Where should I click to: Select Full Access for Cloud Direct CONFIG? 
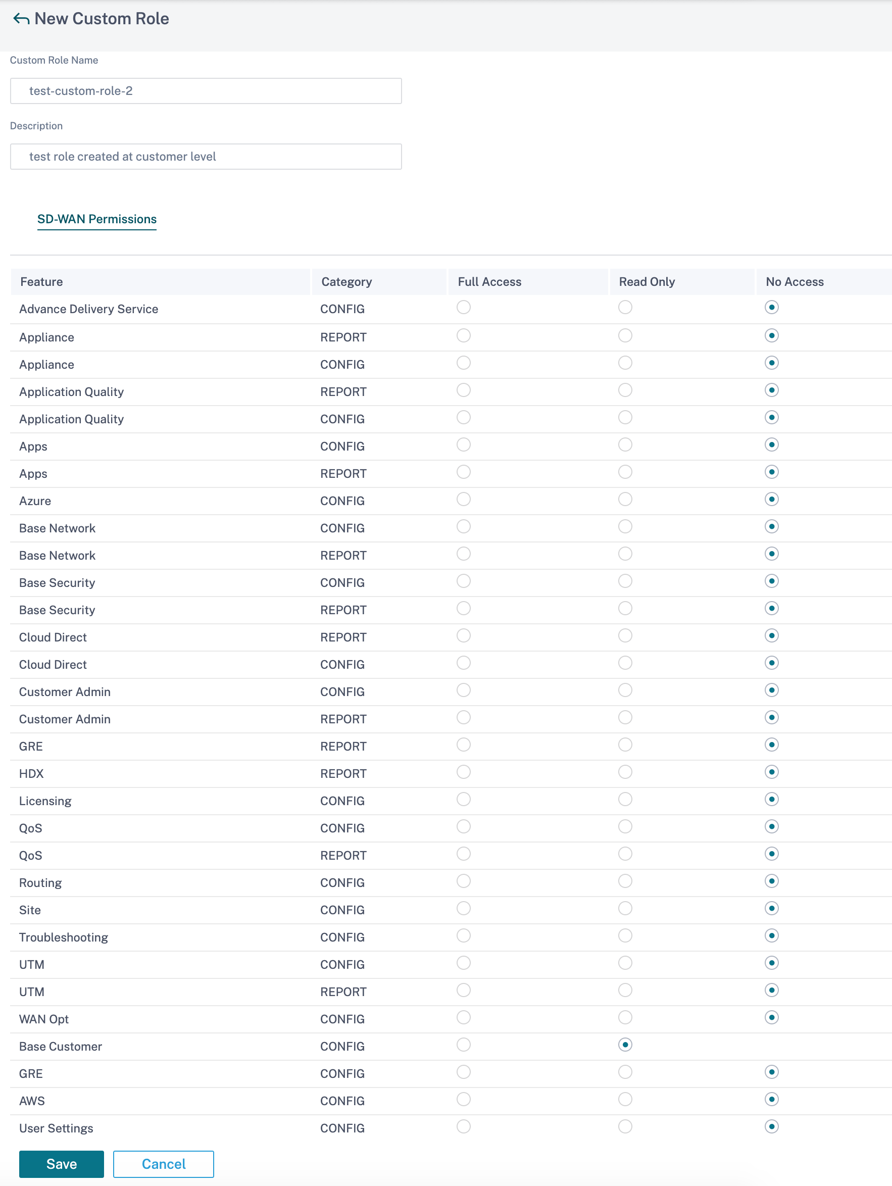[x=464, y=664]
